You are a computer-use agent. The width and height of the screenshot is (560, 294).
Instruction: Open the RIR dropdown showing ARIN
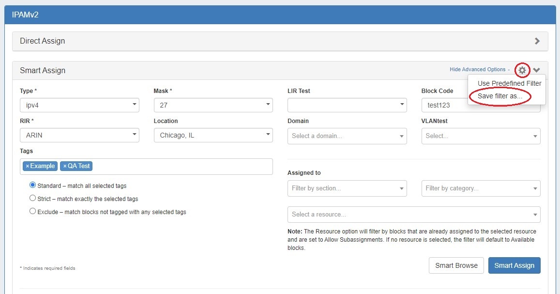point(79,135)
